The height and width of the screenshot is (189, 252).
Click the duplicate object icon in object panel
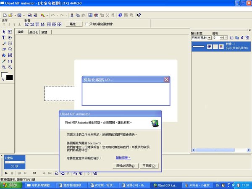pos(237,38)
